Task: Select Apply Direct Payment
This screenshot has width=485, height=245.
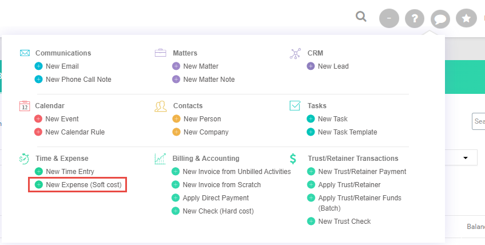Action: pos(216,198)
